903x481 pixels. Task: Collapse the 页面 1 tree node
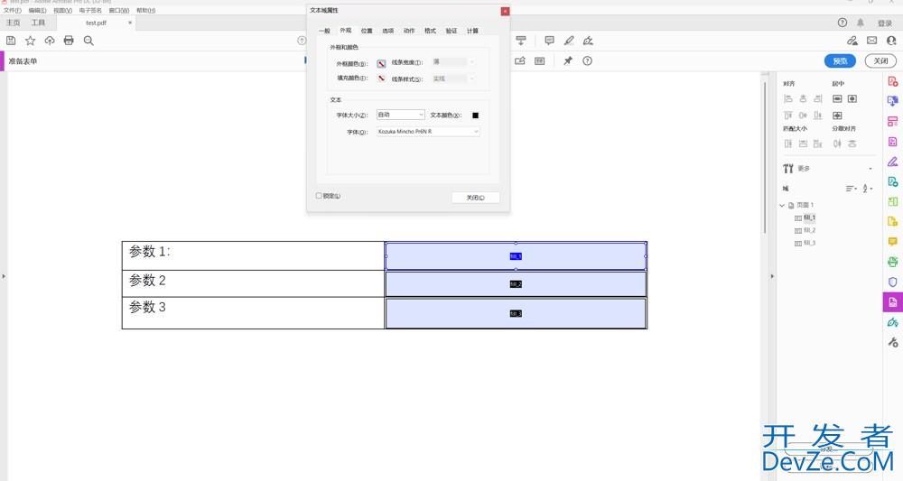coord(782,206)
